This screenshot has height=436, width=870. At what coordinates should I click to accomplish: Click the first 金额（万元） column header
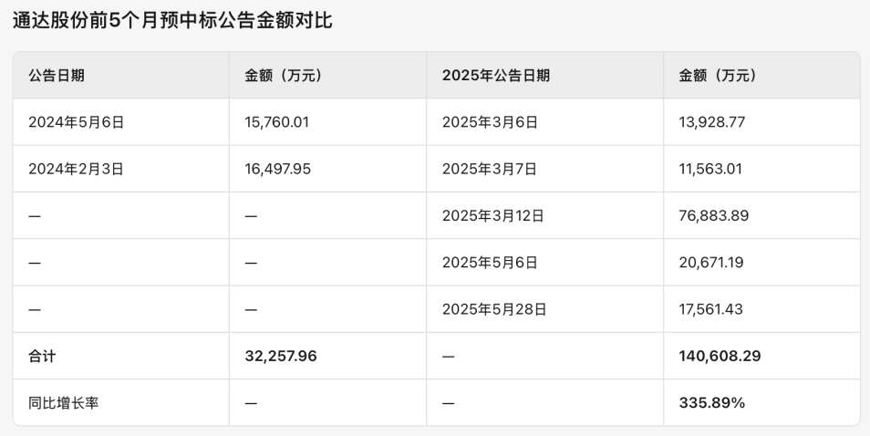(x=284, y=76)
